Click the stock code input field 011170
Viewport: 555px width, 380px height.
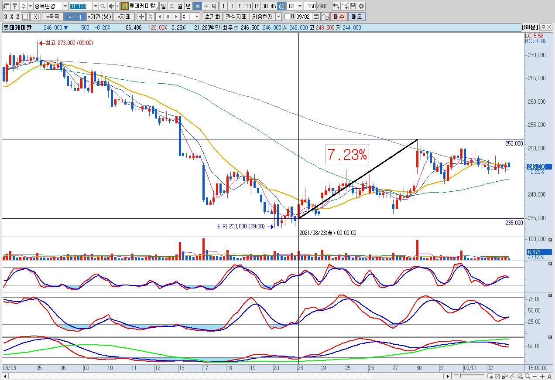[x=81, y=6]
